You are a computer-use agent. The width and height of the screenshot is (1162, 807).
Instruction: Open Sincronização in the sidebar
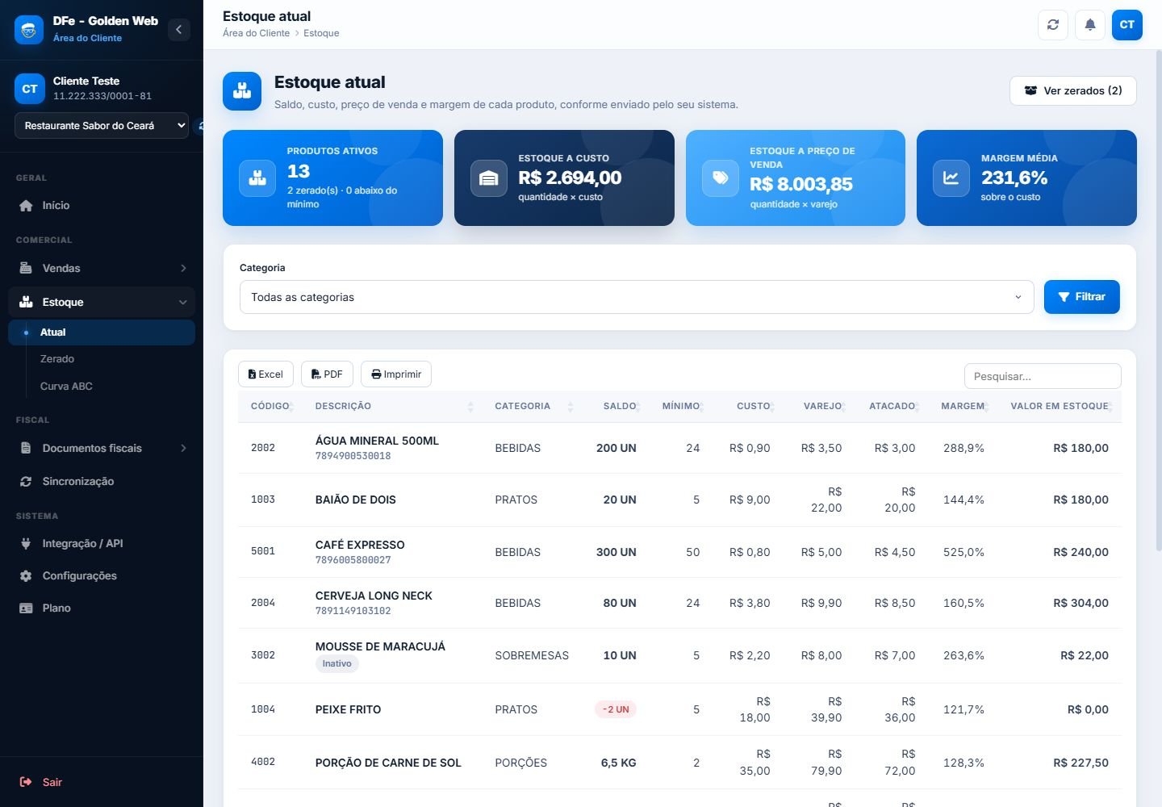pyautogui.click(x=102, y=481)
